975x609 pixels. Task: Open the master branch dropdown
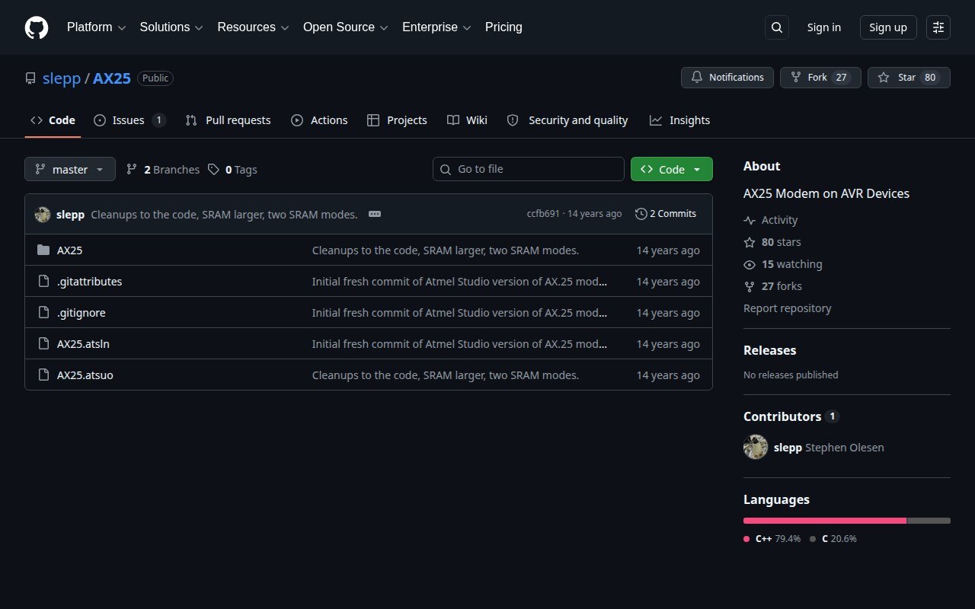click(x=70, y=169)
